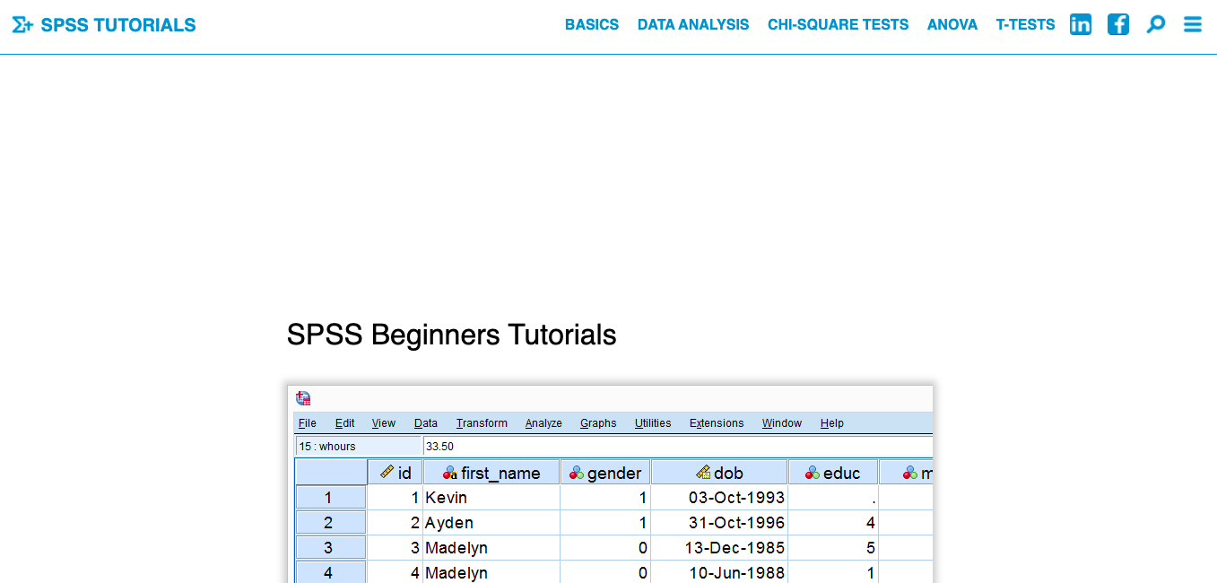Open the SPSS Tutorials home logo

pyautogui.click(x=104, y=25)
